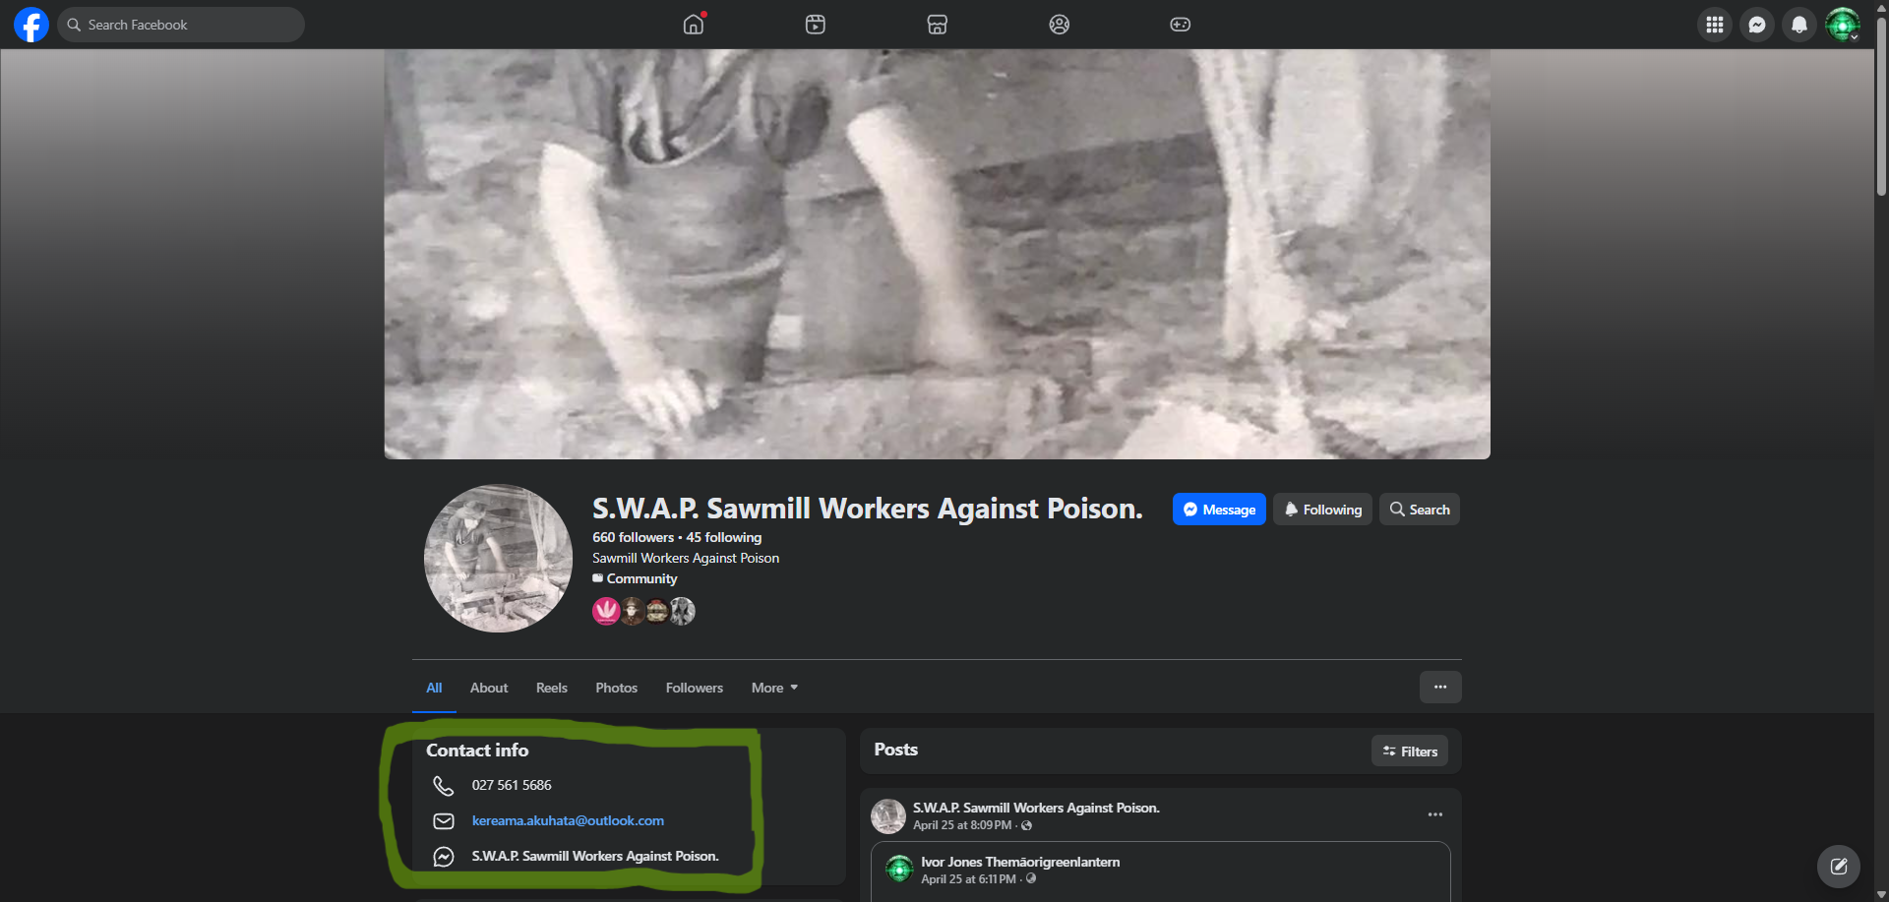Click the Search Facebook field
The width and height of the screenshot is (1889, 902).
pos(181,25)
